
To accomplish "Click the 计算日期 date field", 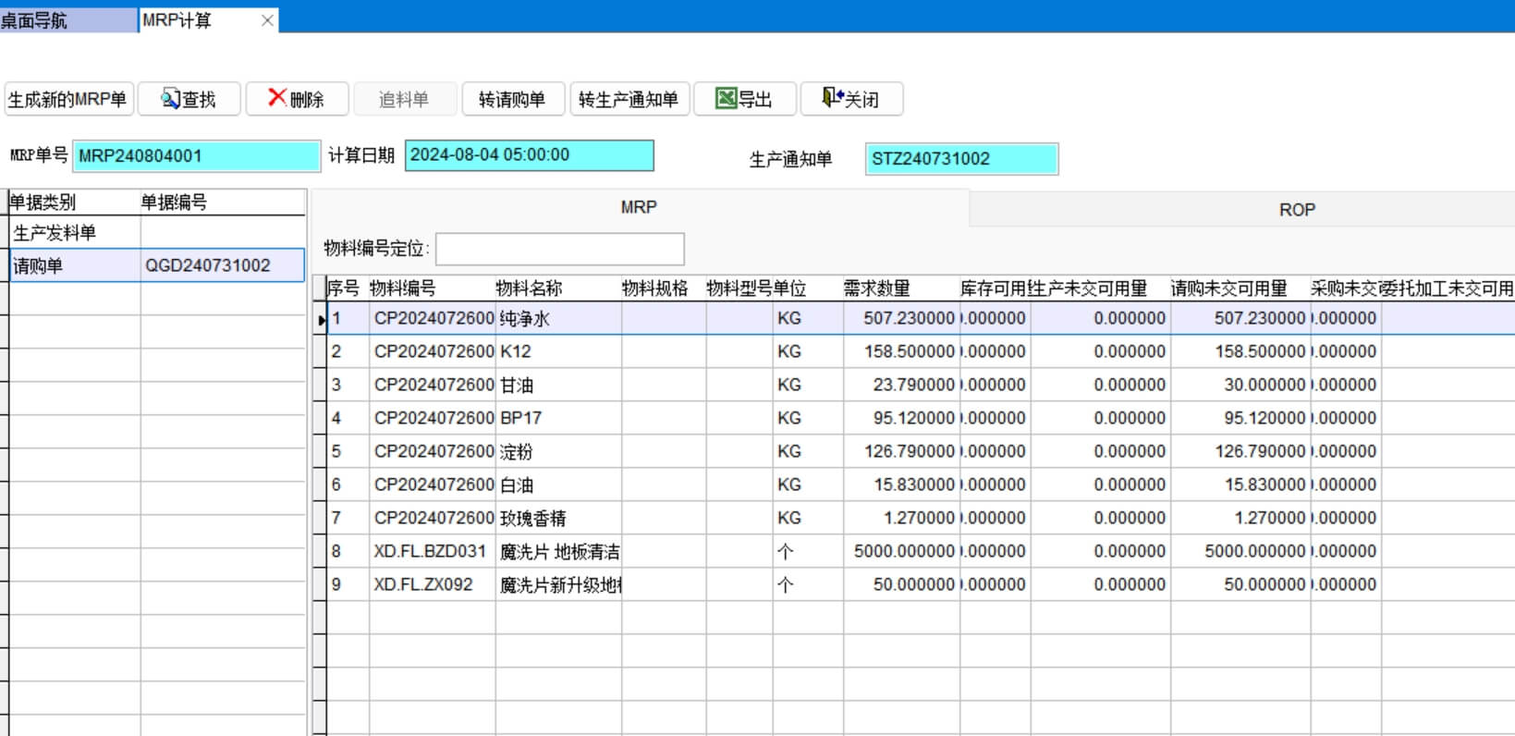I will click(x=529, y=155).
